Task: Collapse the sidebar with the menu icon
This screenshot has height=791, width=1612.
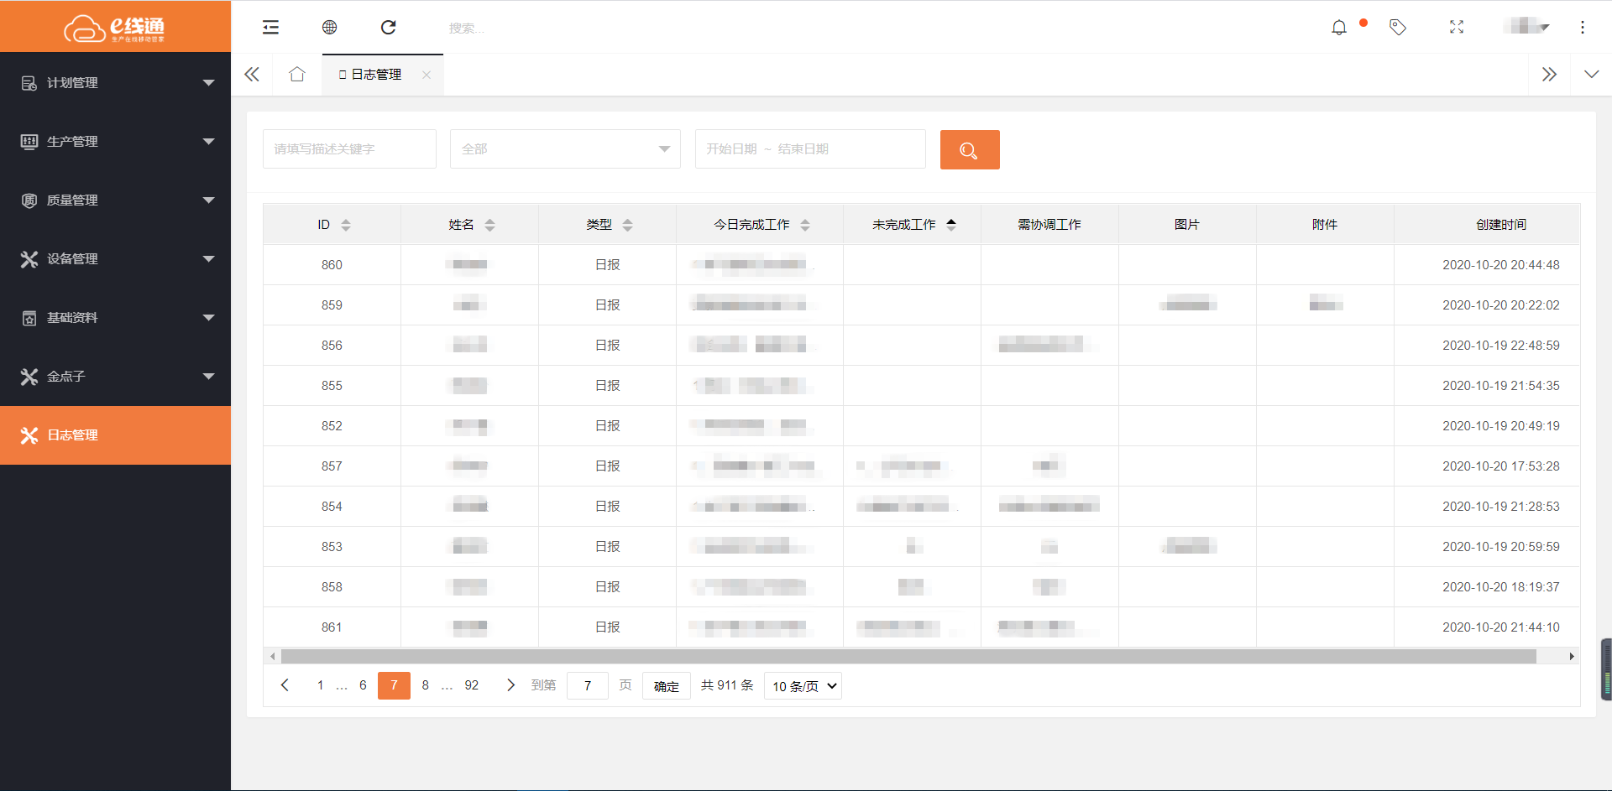Action: pos(270,28)
